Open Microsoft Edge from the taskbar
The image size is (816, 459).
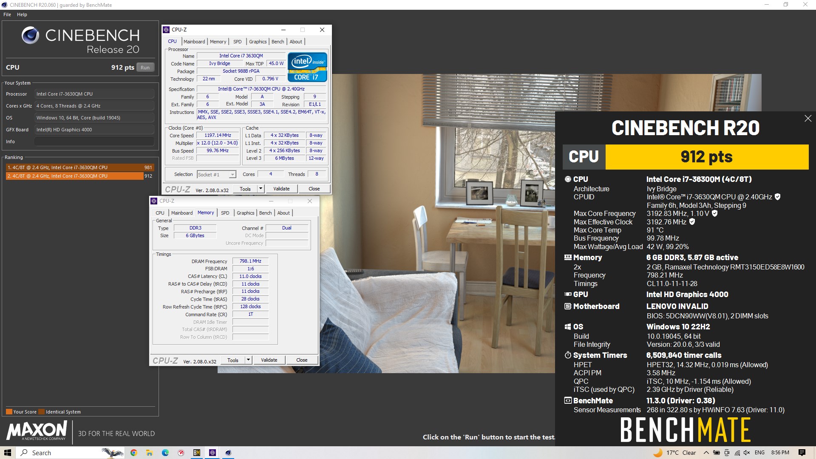tap(165, 453)
